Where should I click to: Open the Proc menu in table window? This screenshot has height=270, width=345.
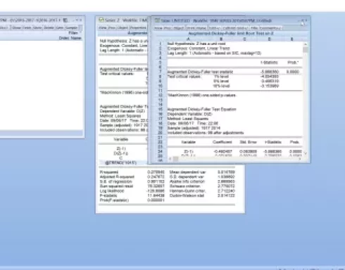[x=168, y=28]
